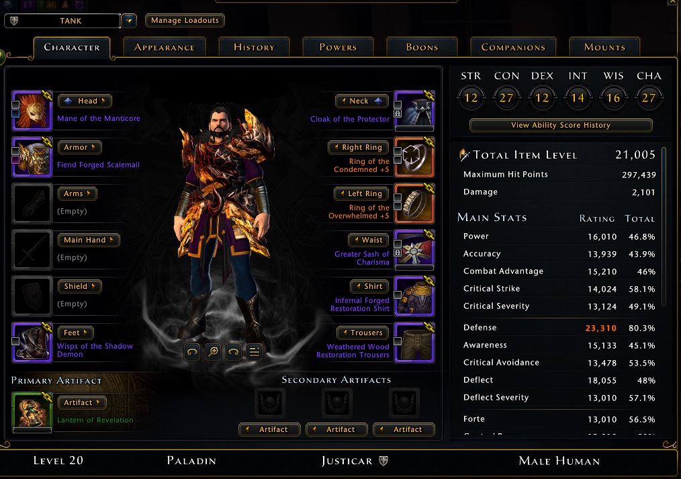
Task: Click the Mane of the Manticore head icon
Action: point(32,111)
